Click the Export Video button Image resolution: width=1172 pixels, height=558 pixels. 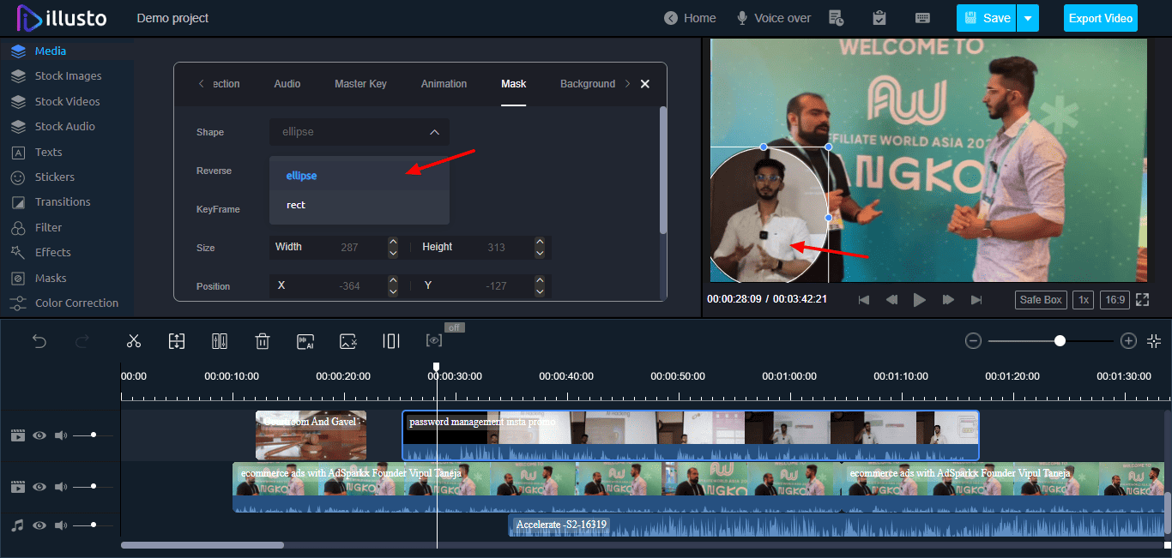1100,18
